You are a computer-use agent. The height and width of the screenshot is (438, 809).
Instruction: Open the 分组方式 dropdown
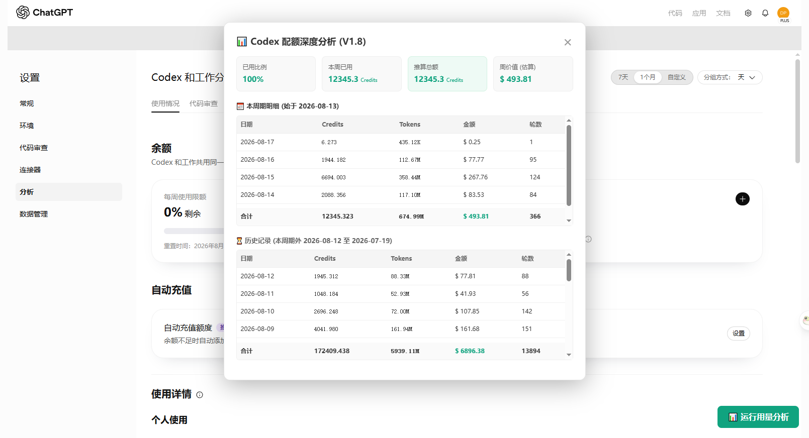pos(730,77)
